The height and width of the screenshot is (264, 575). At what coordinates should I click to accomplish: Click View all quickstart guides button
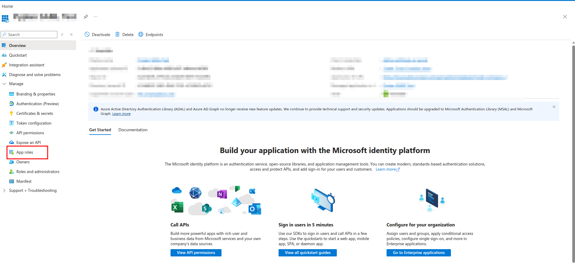308,253
